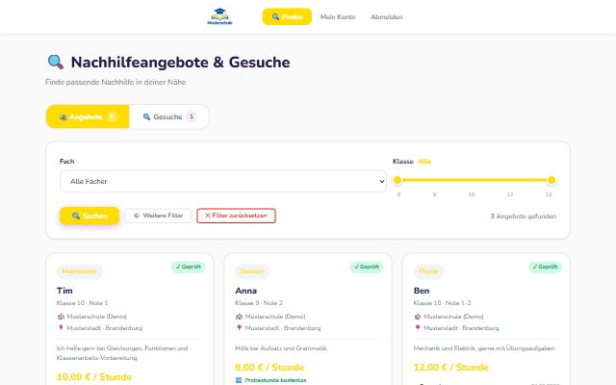The width and height of the screenshot is (616, 385).
Task: Select the Mathematik subject tag on Tim's card
Action: pos(79,271)
